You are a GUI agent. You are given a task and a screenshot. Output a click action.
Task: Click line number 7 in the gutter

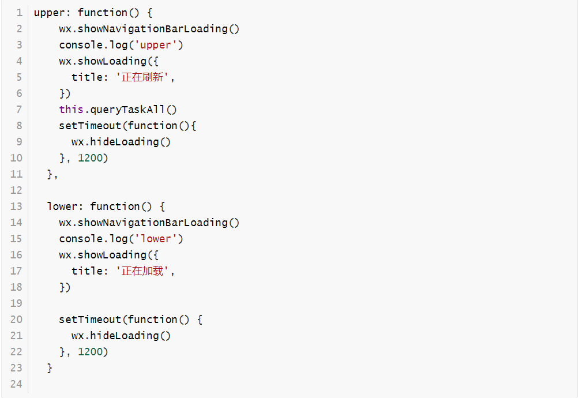[19, 110]
